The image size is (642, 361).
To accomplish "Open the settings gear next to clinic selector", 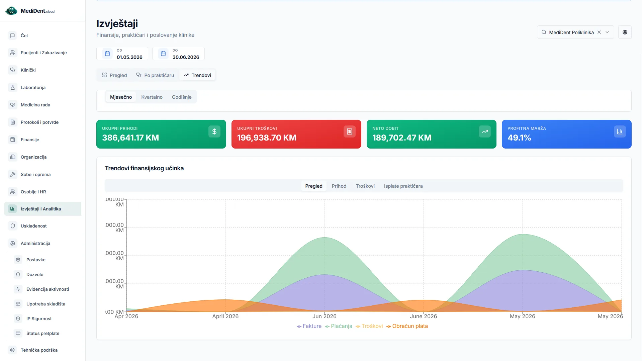I will pyautogui.click(x=625, y=32).
